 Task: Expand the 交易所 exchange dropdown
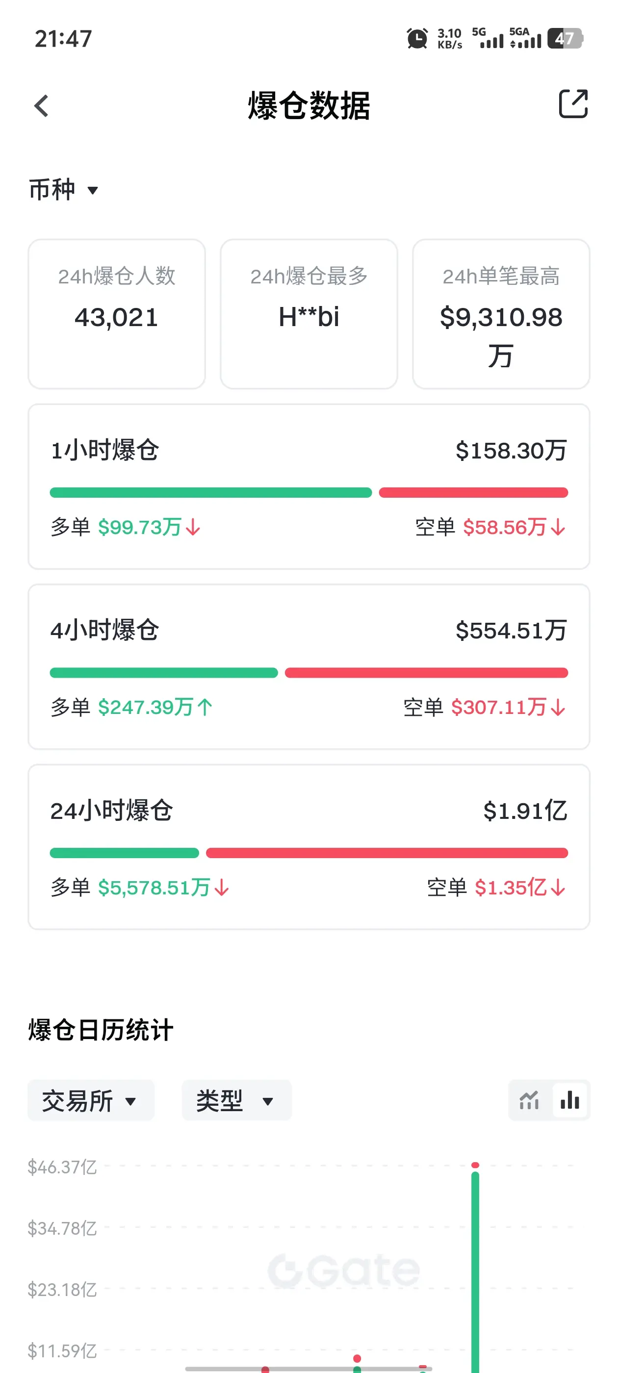91,1101
